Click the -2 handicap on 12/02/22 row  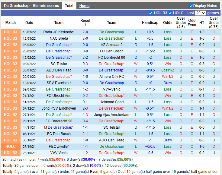[x=150, y=58]
